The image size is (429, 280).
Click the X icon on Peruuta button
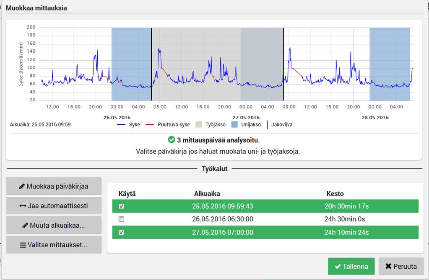(388, 266)
